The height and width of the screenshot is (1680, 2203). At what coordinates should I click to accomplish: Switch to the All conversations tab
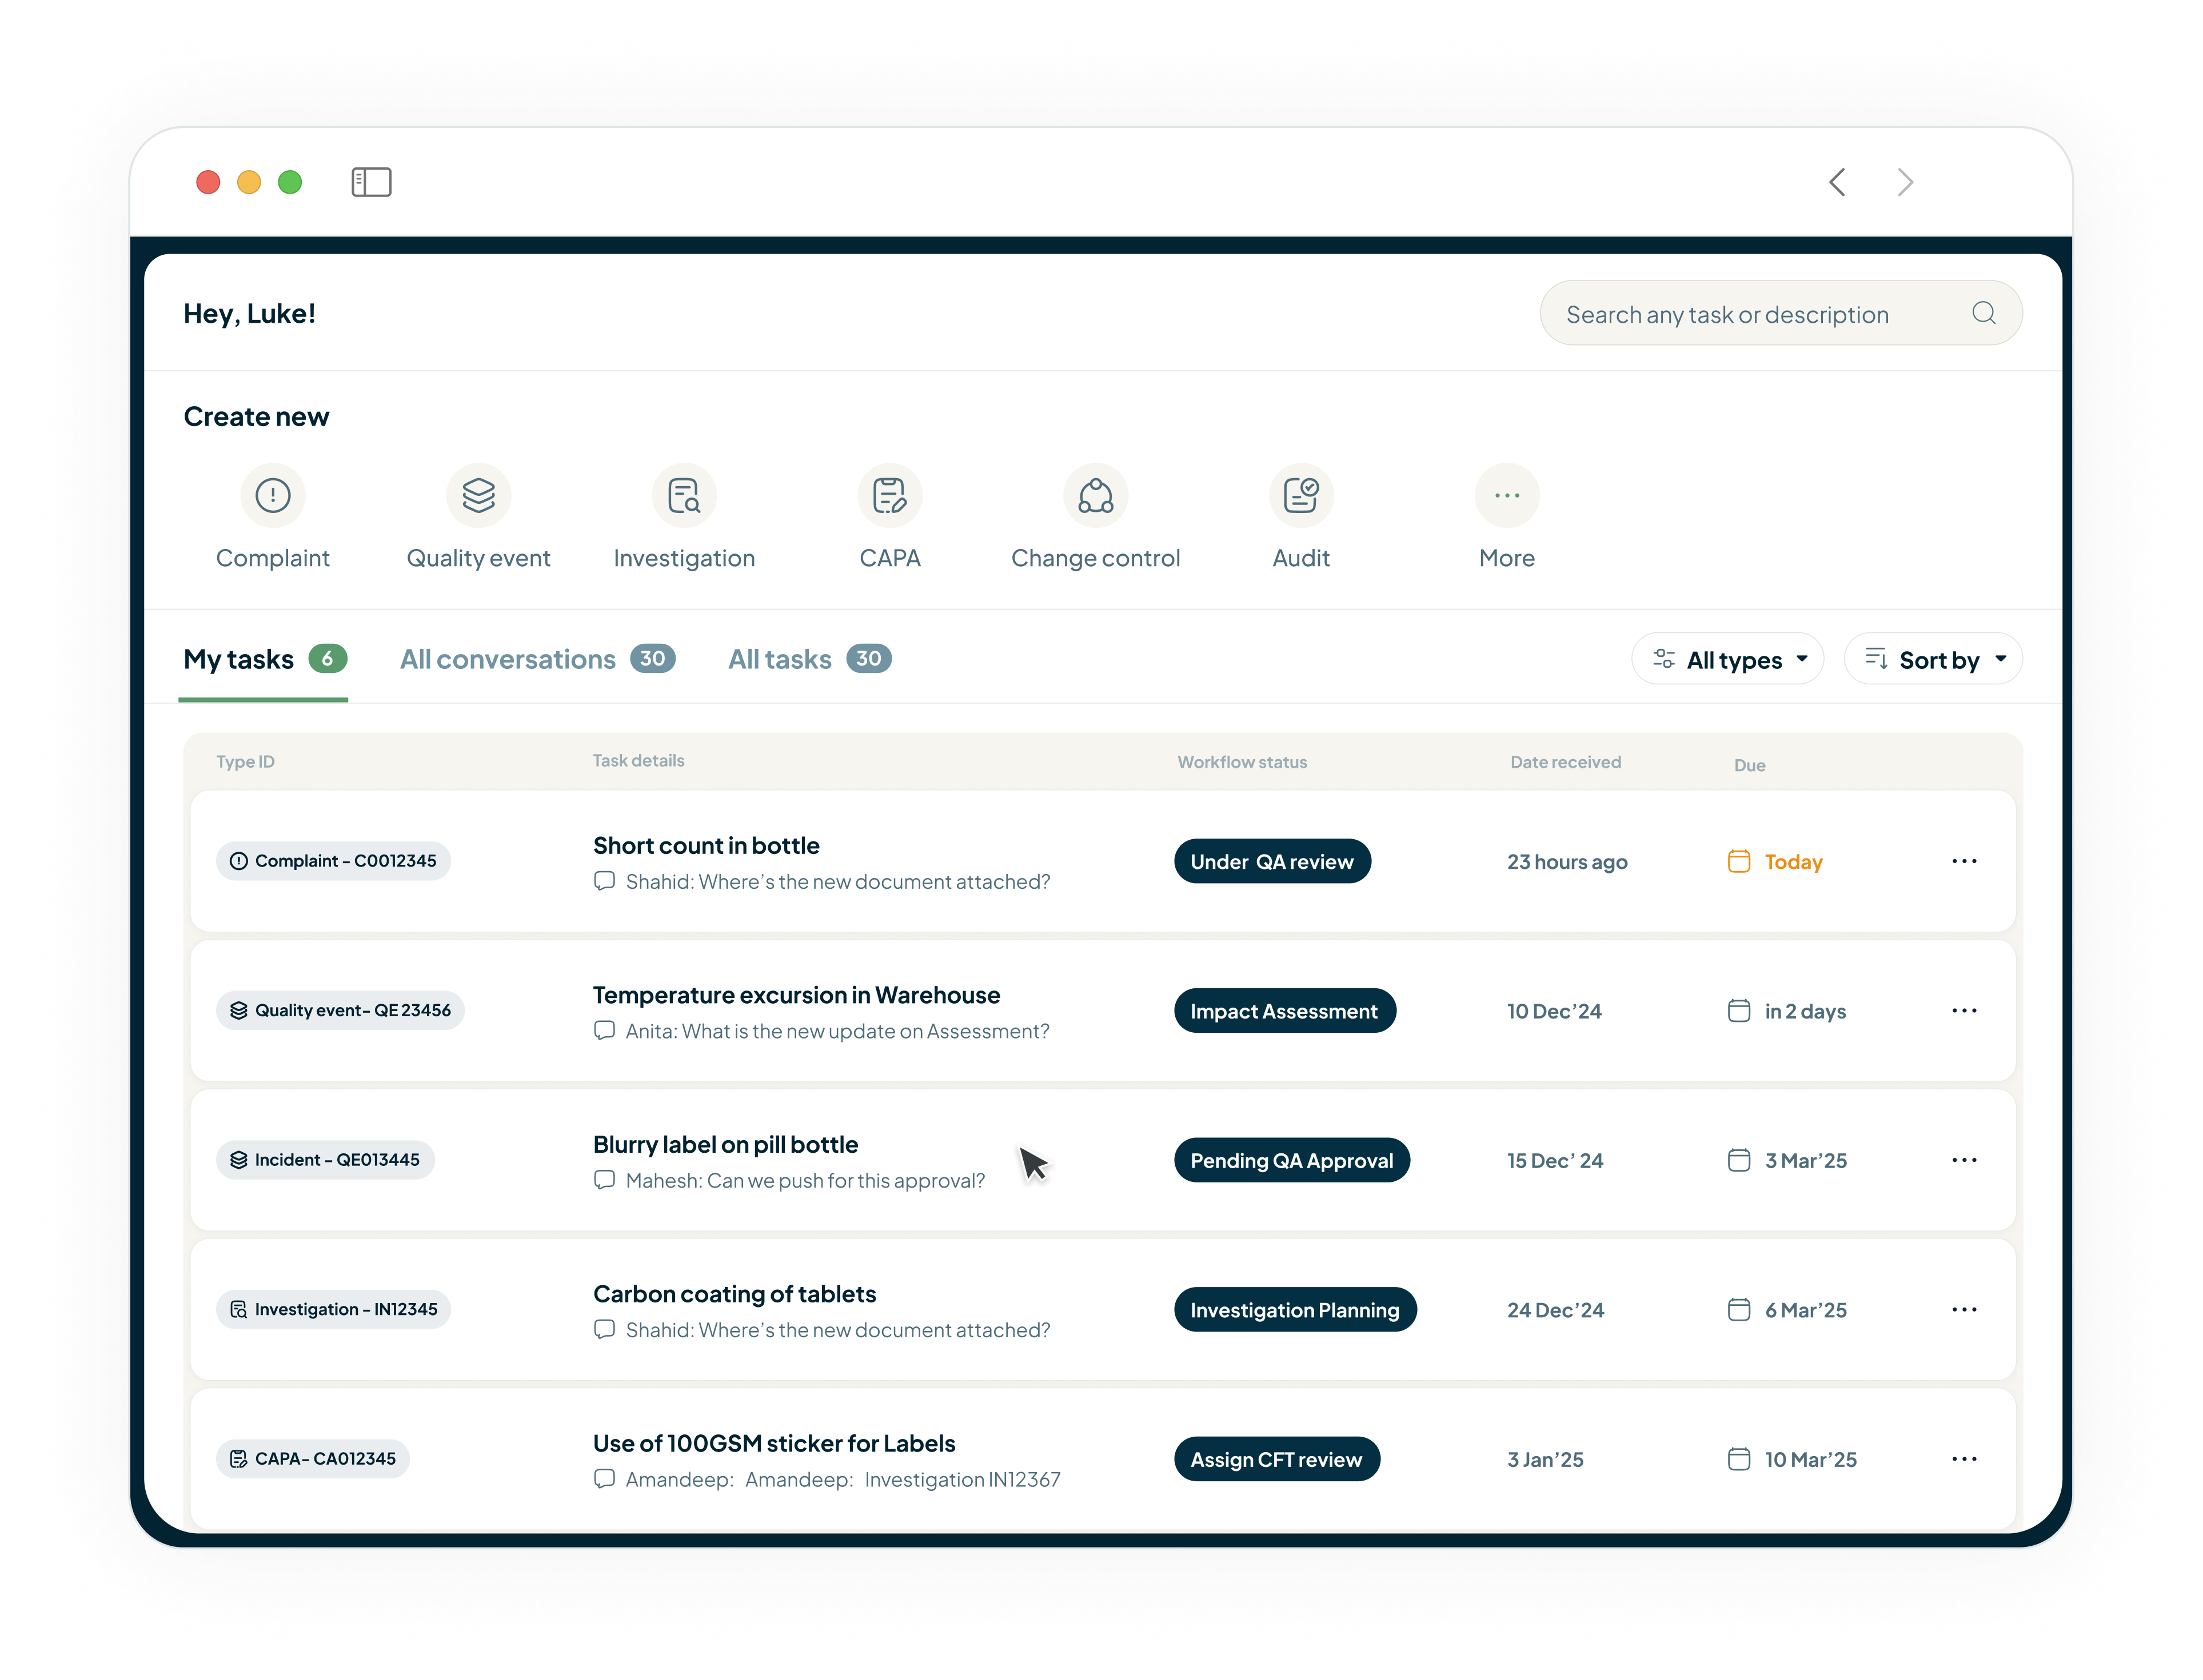coord(507,659)
